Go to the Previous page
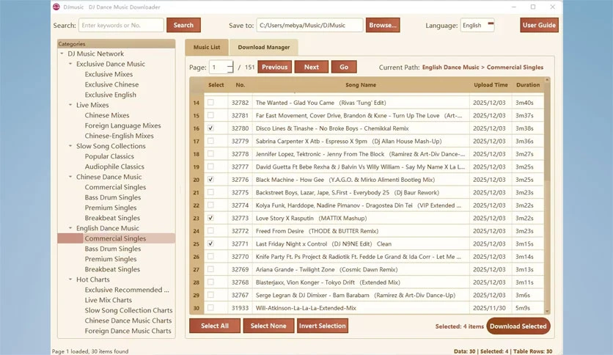Viewport: 613px width, 355px height. coord(274,67)
